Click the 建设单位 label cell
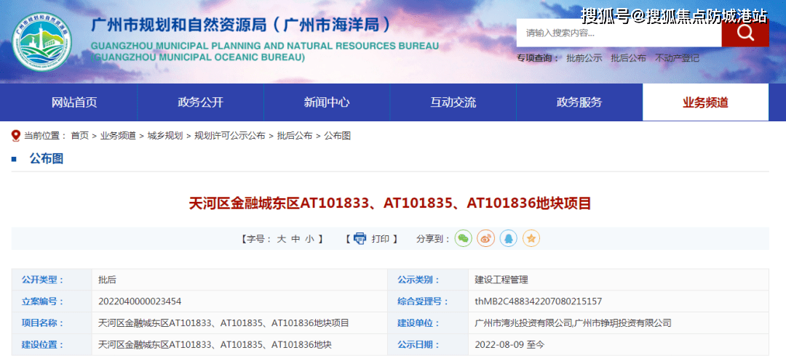The image size is (786, 361). click(x=428, y=323)
